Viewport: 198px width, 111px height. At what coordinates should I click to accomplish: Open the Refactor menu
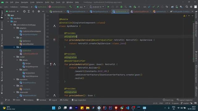click(40, 2)
